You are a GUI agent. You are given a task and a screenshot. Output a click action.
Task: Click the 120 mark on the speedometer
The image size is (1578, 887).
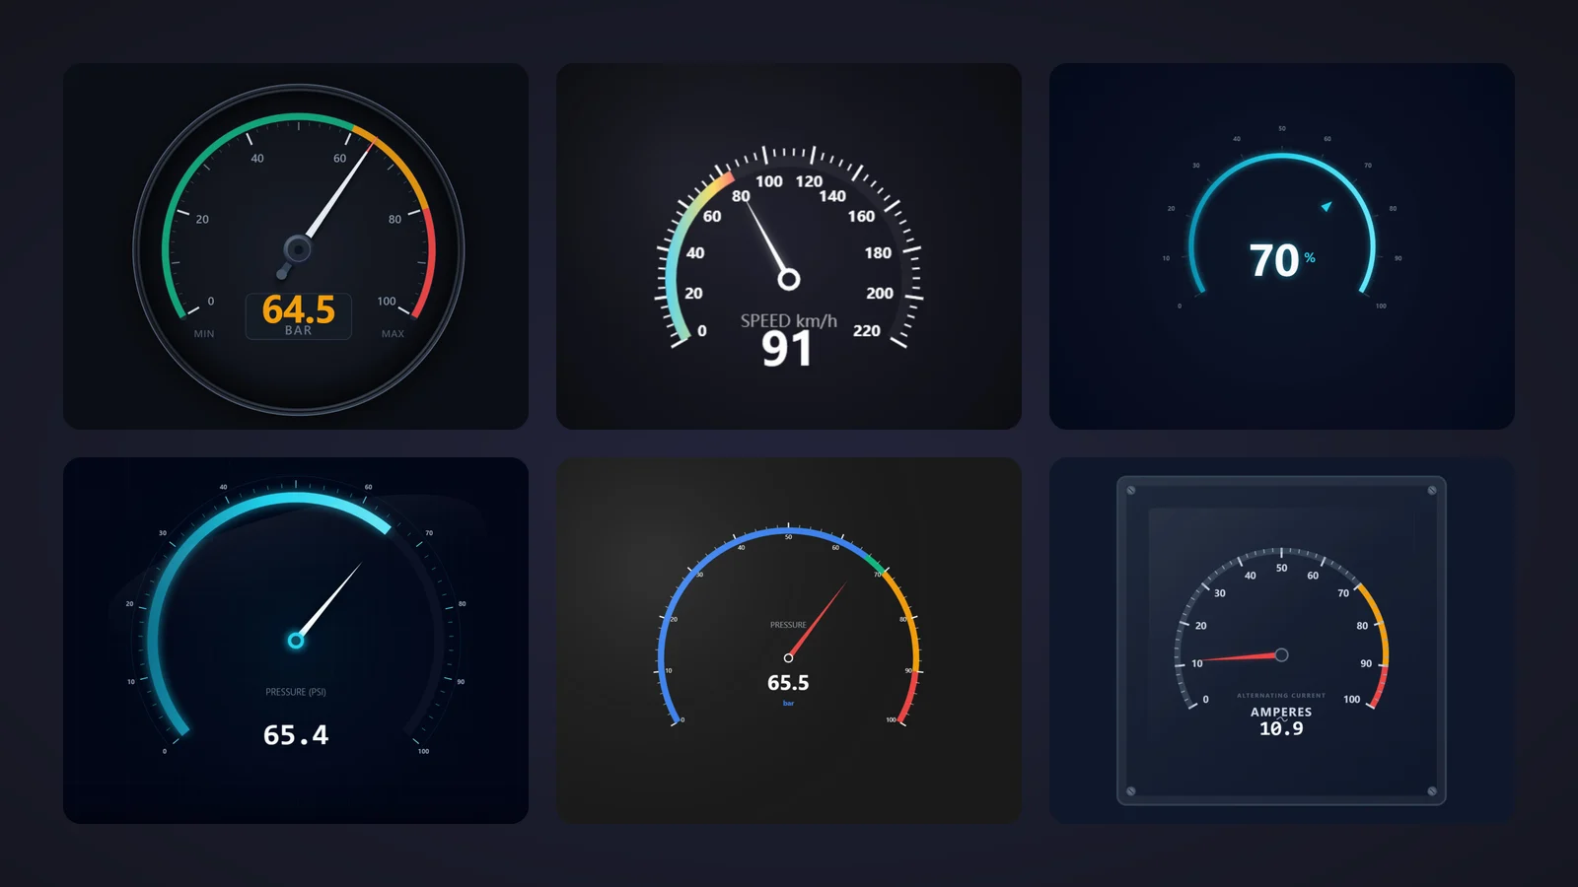809,181
